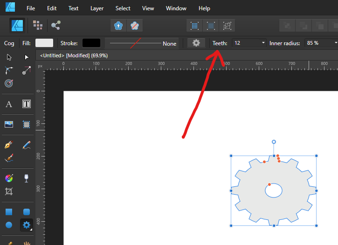Open the stroke width None line setting
This screenshot has height=245, width=338.
pyautogui.click(x=142, y=43)
